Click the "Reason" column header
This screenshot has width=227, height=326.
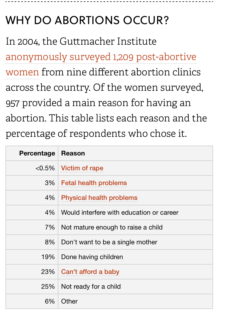point(73,153)
